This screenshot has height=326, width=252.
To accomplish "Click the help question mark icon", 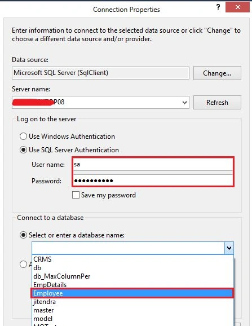I will [218, 7].
